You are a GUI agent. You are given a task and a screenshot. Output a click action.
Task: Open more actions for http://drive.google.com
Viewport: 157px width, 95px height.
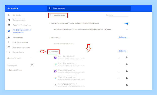point(119,65)
